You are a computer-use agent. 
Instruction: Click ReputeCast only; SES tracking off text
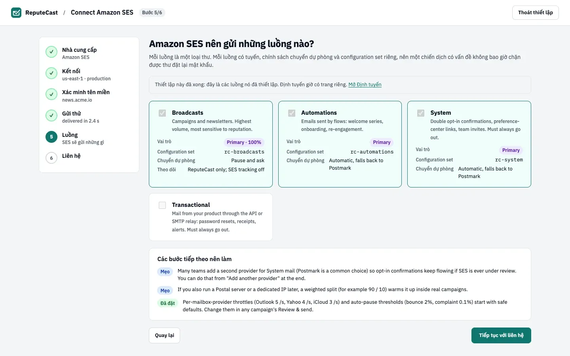pyautogui.click(x=226, y=170)
